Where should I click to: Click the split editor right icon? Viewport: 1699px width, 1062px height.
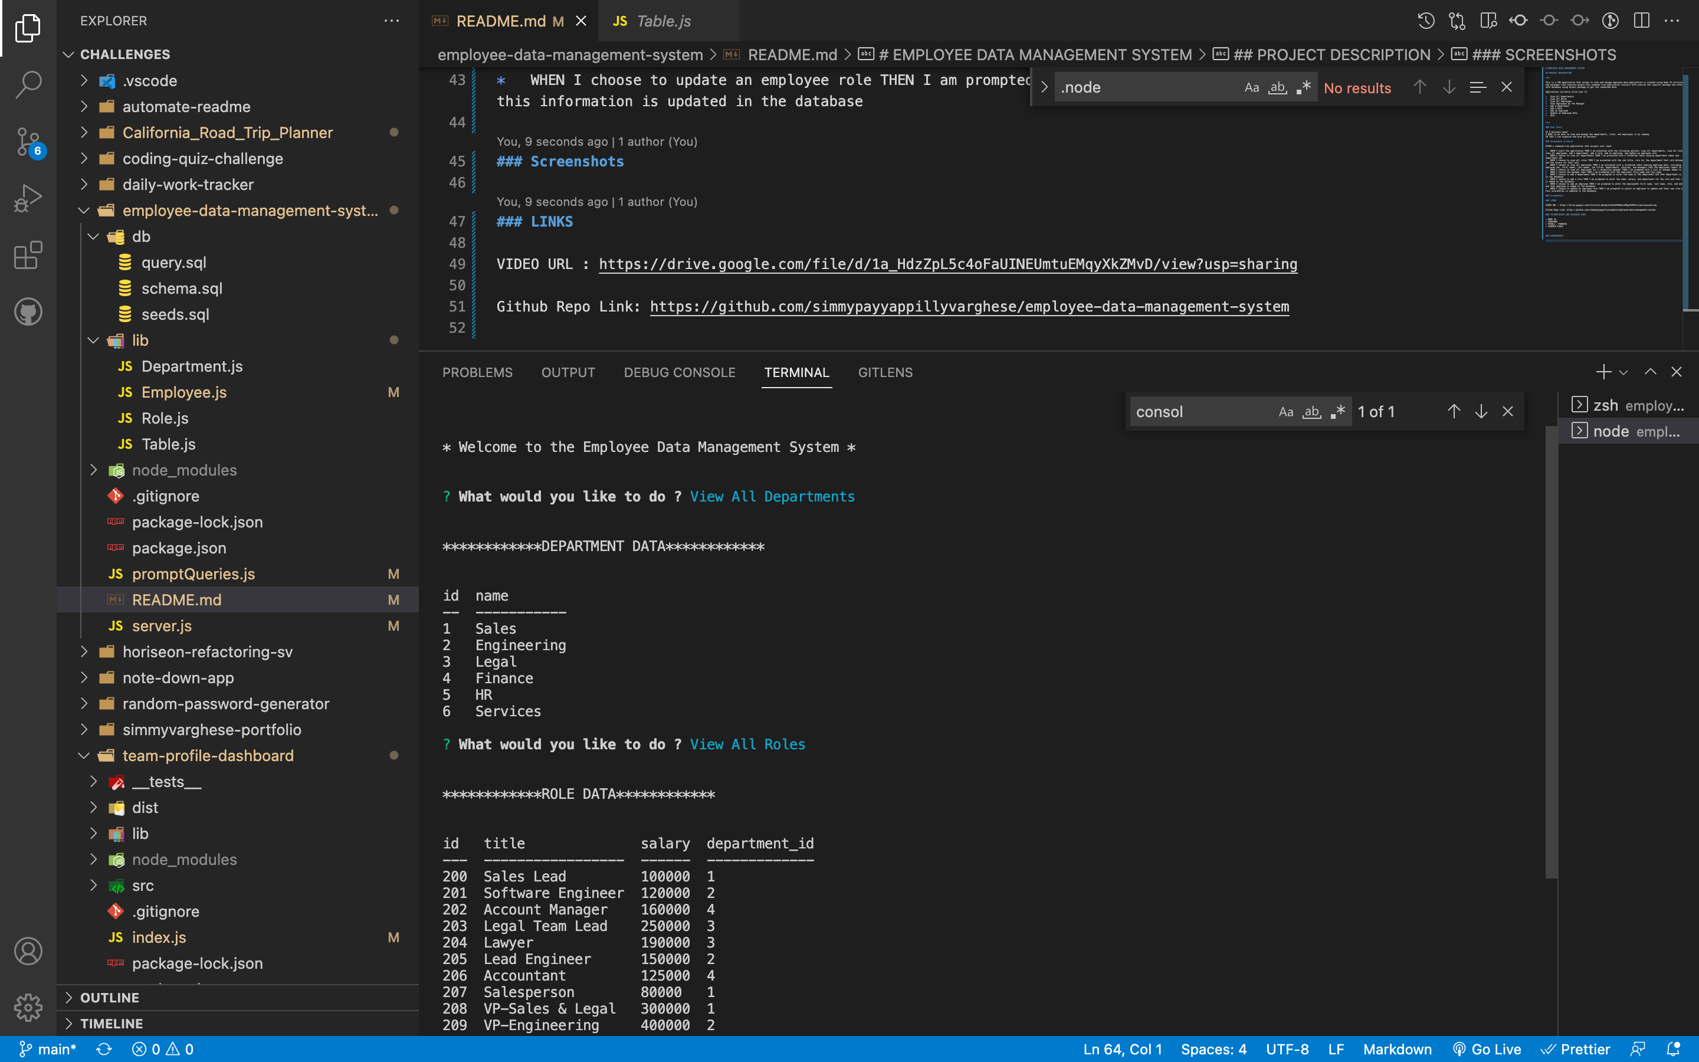[1641, 21]
